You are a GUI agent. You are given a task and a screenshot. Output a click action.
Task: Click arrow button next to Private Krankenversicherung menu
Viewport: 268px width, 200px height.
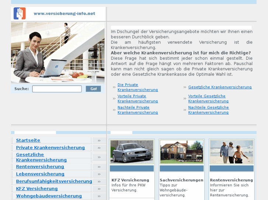tap(99, 148)
